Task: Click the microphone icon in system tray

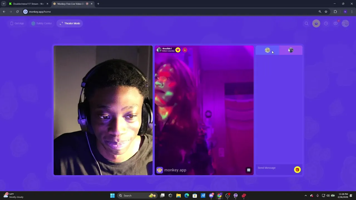Action: click(317, 196)
